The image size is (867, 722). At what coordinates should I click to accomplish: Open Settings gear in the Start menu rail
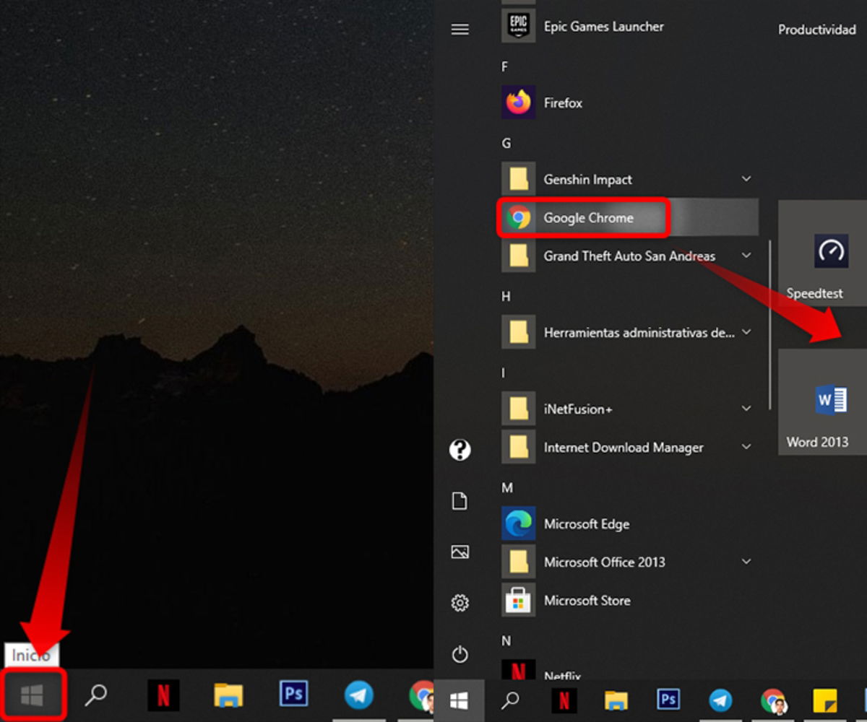tap(460, 602)
